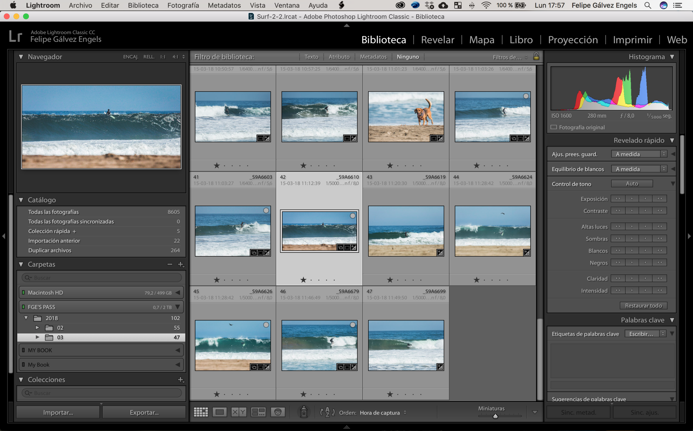693x431 pixels.
Task: Click Restaurar todo button
Action: 643,306
